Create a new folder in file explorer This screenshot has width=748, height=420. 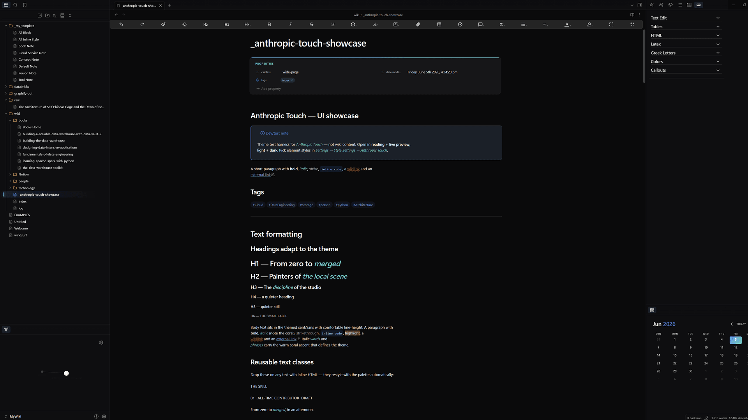point(47,16)
